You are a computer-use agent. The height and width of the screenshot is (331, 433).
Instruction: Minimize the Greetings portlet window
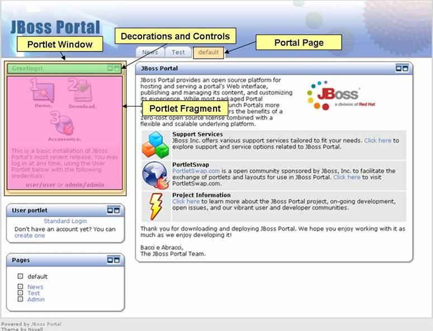tap(110, 68)
